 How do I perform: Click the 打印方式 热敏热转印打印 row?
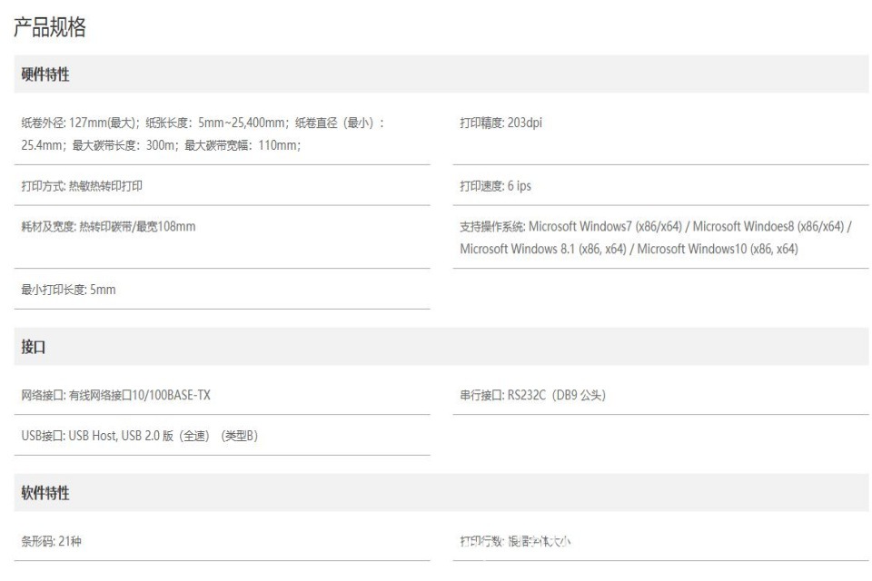pyautogui.click(x=82, y=186)
